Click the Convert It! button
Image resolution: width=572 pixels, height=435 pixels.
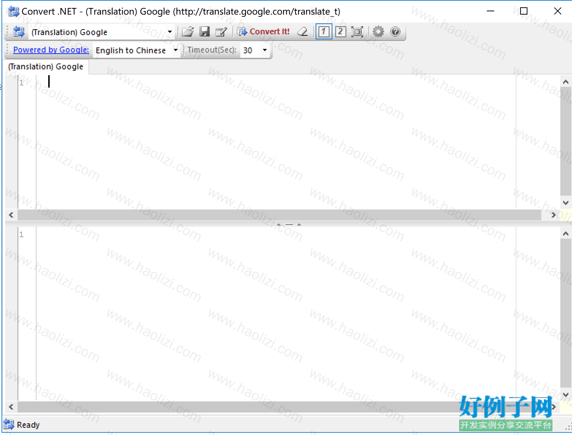[263, 32]
